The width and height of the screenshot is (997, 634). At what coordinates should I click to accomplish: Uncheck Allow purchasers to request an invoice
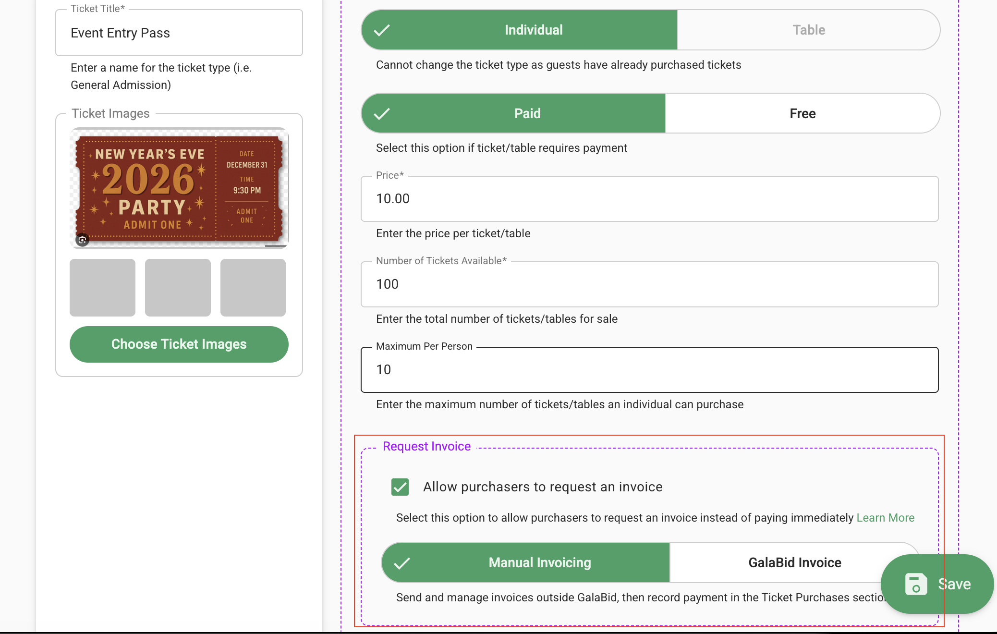tap(400, 487)
